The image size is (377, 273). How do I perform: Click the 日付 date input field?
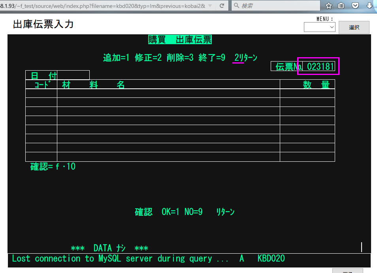73,75
